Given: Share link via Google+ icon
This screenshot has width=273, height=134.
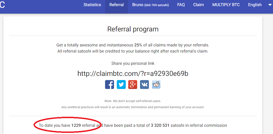Looking at the screenshot, I should [x=133, y=85].
